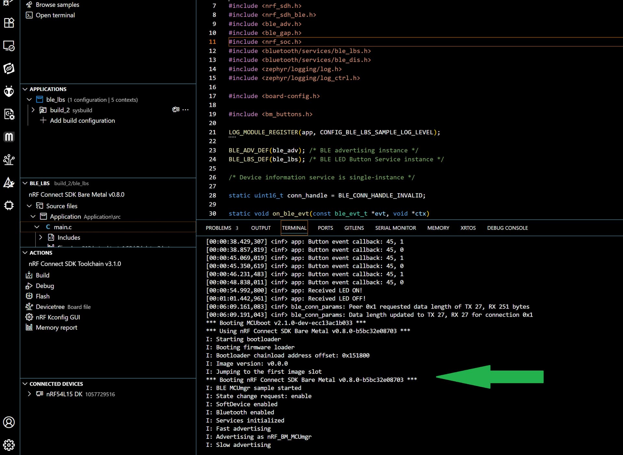Collapse the CONNECTED DEVICES section
Viewport: 623px width, 455px height.
point(25,384)
